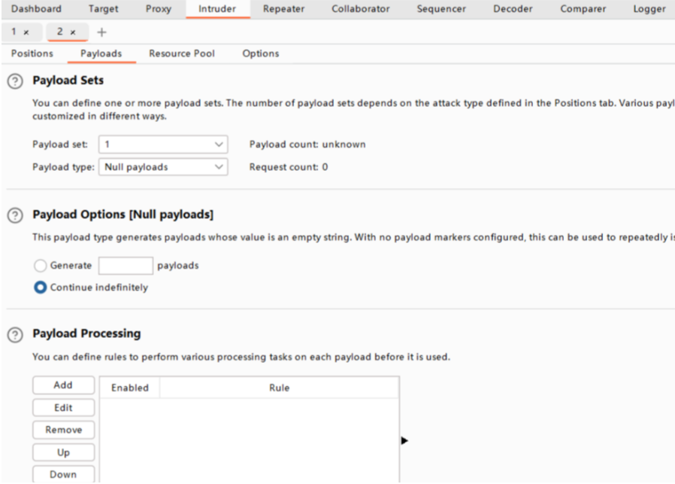Open help for Payload Processing section
This screenshot has width=675, height=484.
tap(13, 333)
